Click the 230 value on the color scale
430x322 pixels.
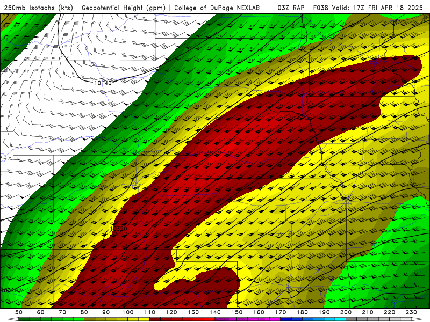411,312
